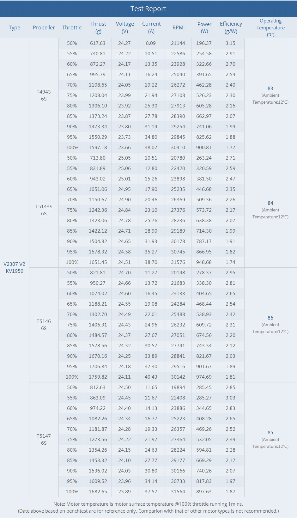Viewport: 297px width, 518px height.
Task: Click the T5143S 6S propeller cell
Action: pos(44,210)
